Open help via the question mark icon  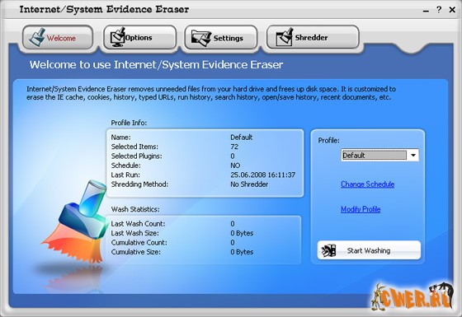point(439,10)
